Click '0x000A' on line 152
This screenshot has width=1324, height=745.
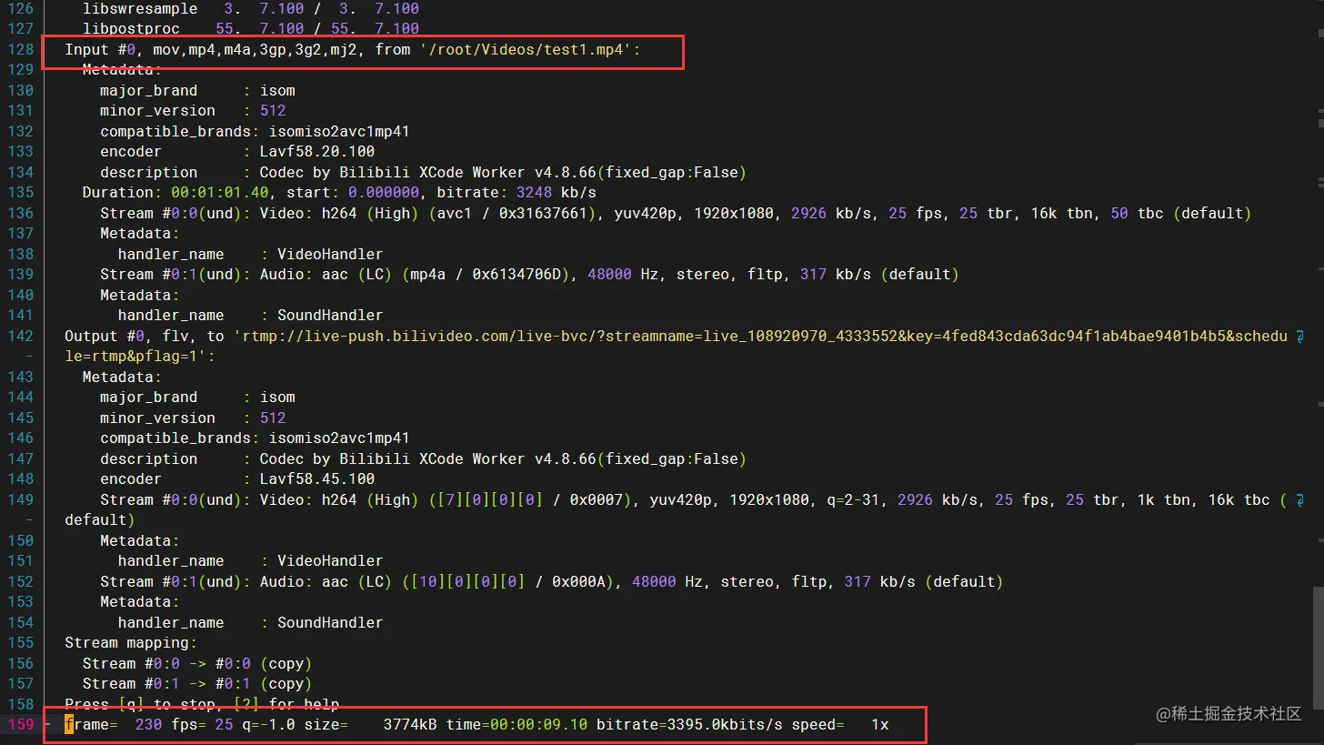point(578,581)
